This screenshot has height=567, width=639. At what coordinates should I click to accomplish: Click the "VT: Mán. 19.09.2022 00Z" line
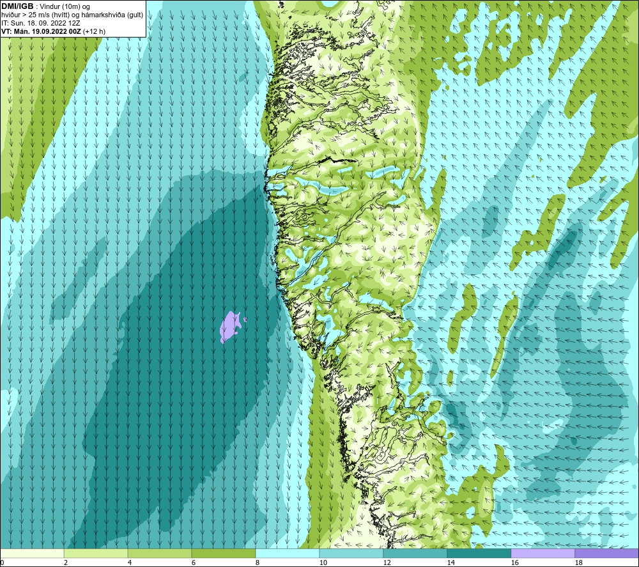coord(41,31)
